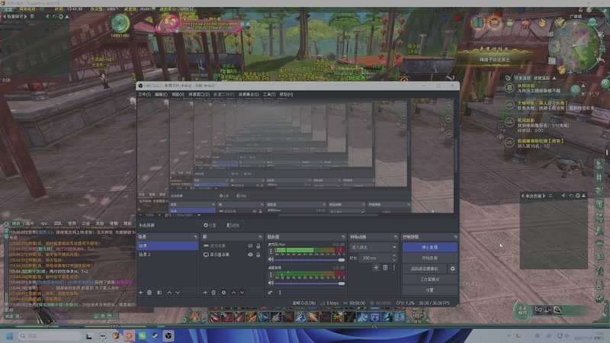
Task: Increase transition duration with up stepper
Action: pyautogui.click(x=394, y=256)
